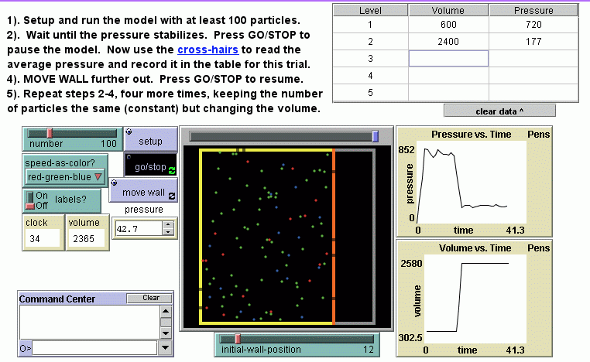Click inside the pressure input field
This screenshot has height=362, width=590.
coord(137,229)
